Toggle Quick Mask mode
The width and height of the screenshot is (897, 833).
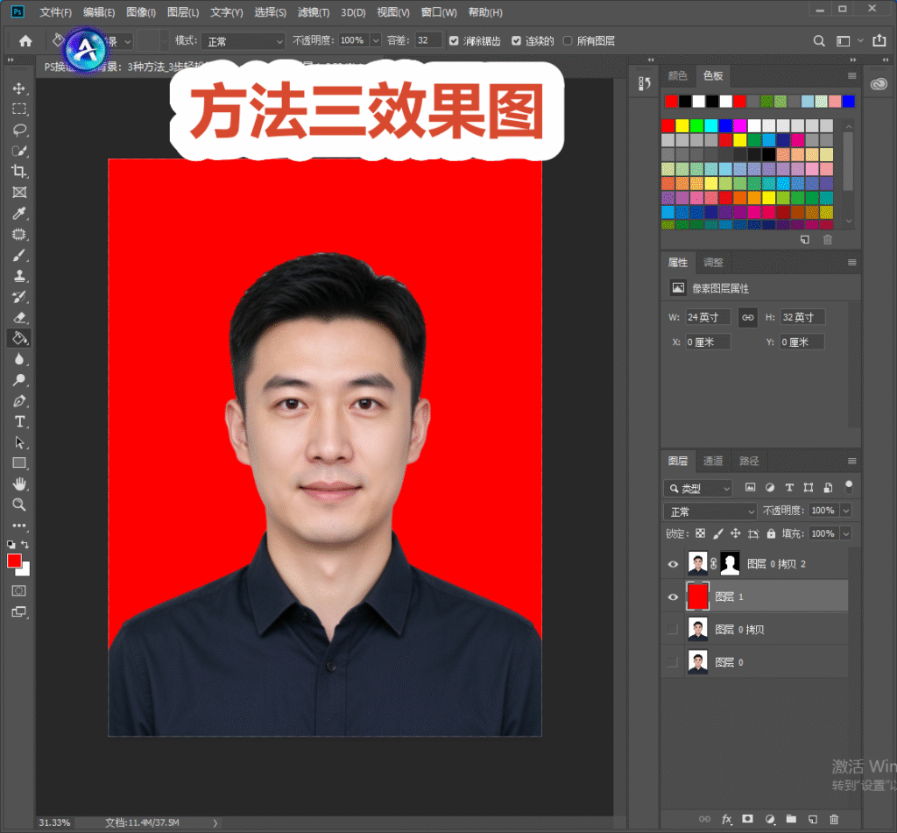click(x=19, y=590)
